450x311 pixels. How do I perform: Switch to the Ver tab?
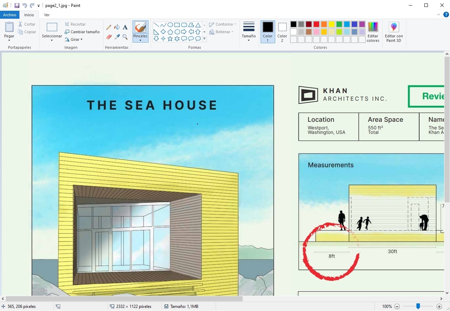coord(47,15)
